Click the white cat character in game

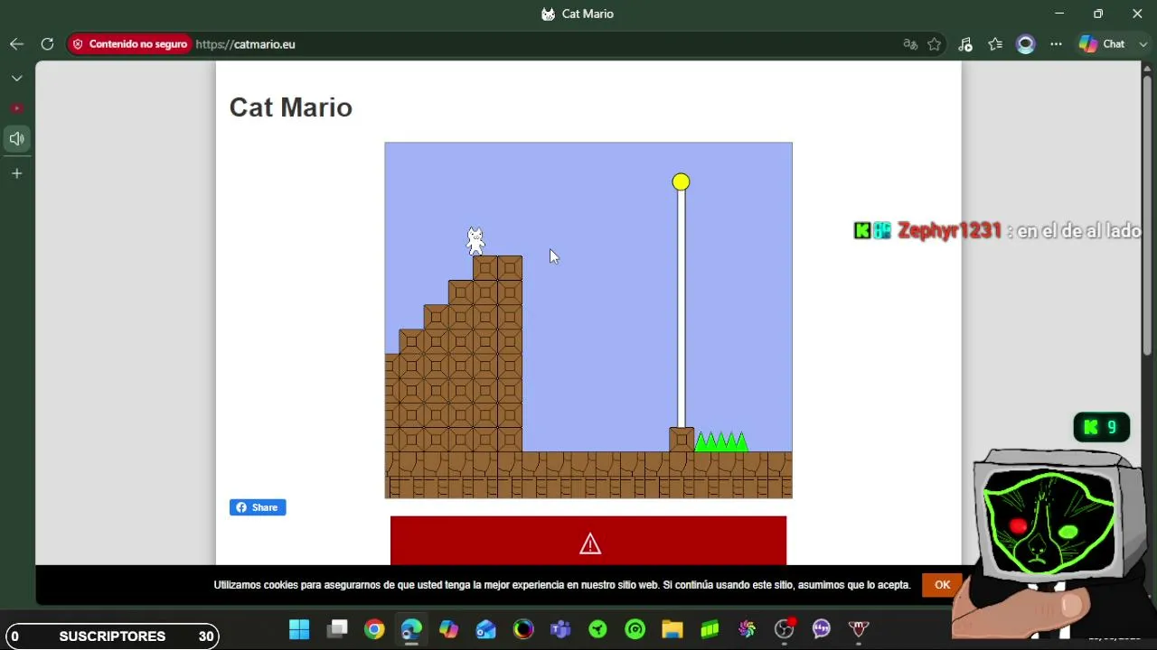click(475, 241)
